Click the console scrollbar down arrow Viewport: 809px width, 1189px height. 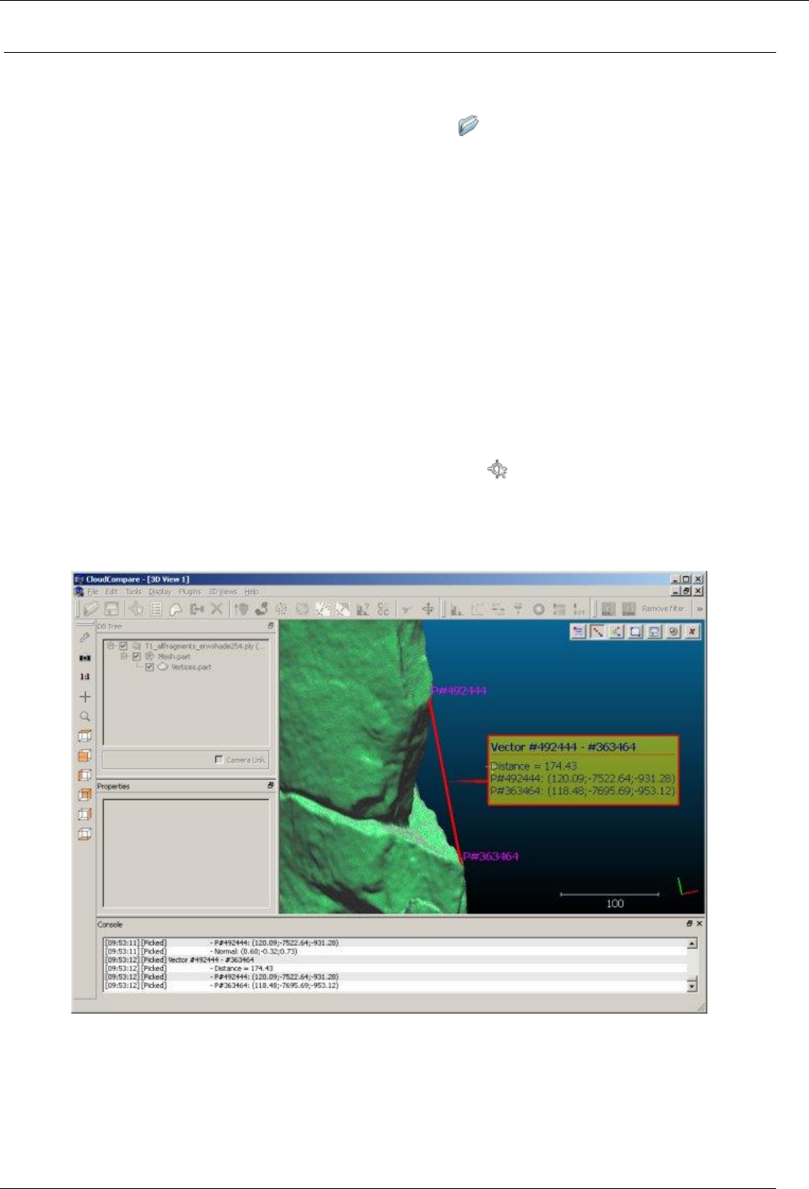coord(691,986)
